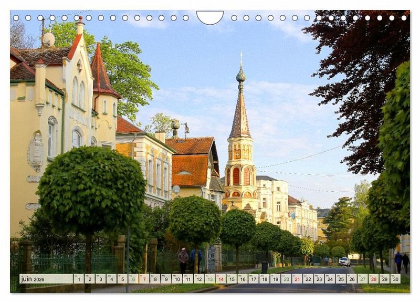The height and width of the screenshot is (303, 420).
Task: Select day 1 in the calendar strip
Action: click(79, 279)
